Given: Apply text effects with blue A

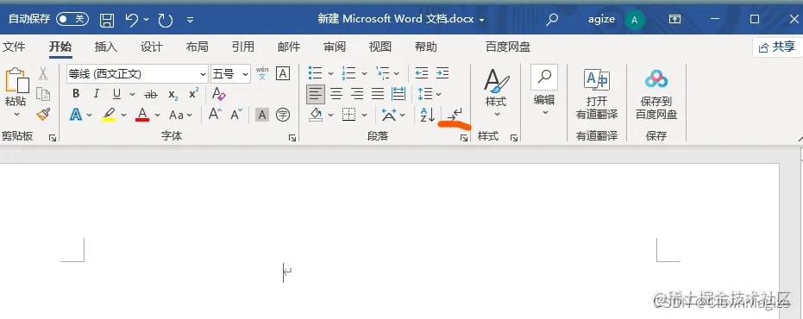Looking at the screenshot, I should [76, 115].
